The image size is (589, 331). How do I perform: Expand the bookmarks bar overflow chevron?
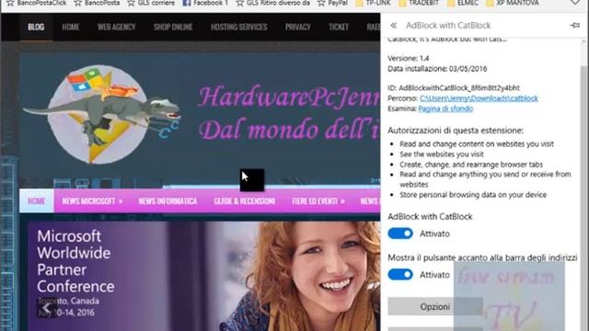tap(575, 3)
